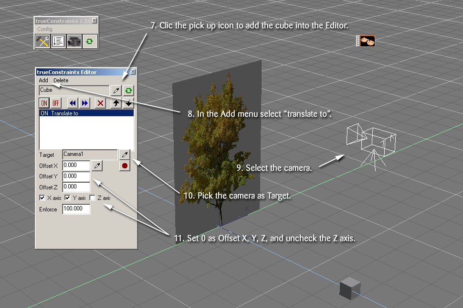Click the red record dot button

pyautogui.click(x=125, y=165)
